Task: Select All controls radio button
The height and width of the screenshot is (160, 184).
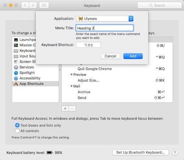Action: 17,131
